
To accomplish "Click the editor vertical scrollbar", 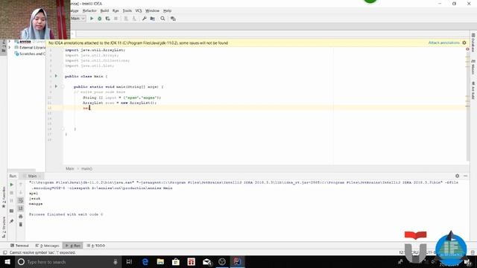I will point(467,106).
